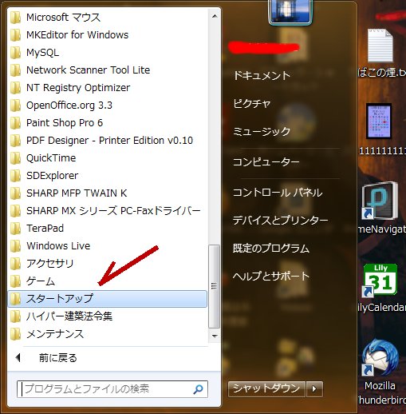Open shutdown options arrow menu

314,389
